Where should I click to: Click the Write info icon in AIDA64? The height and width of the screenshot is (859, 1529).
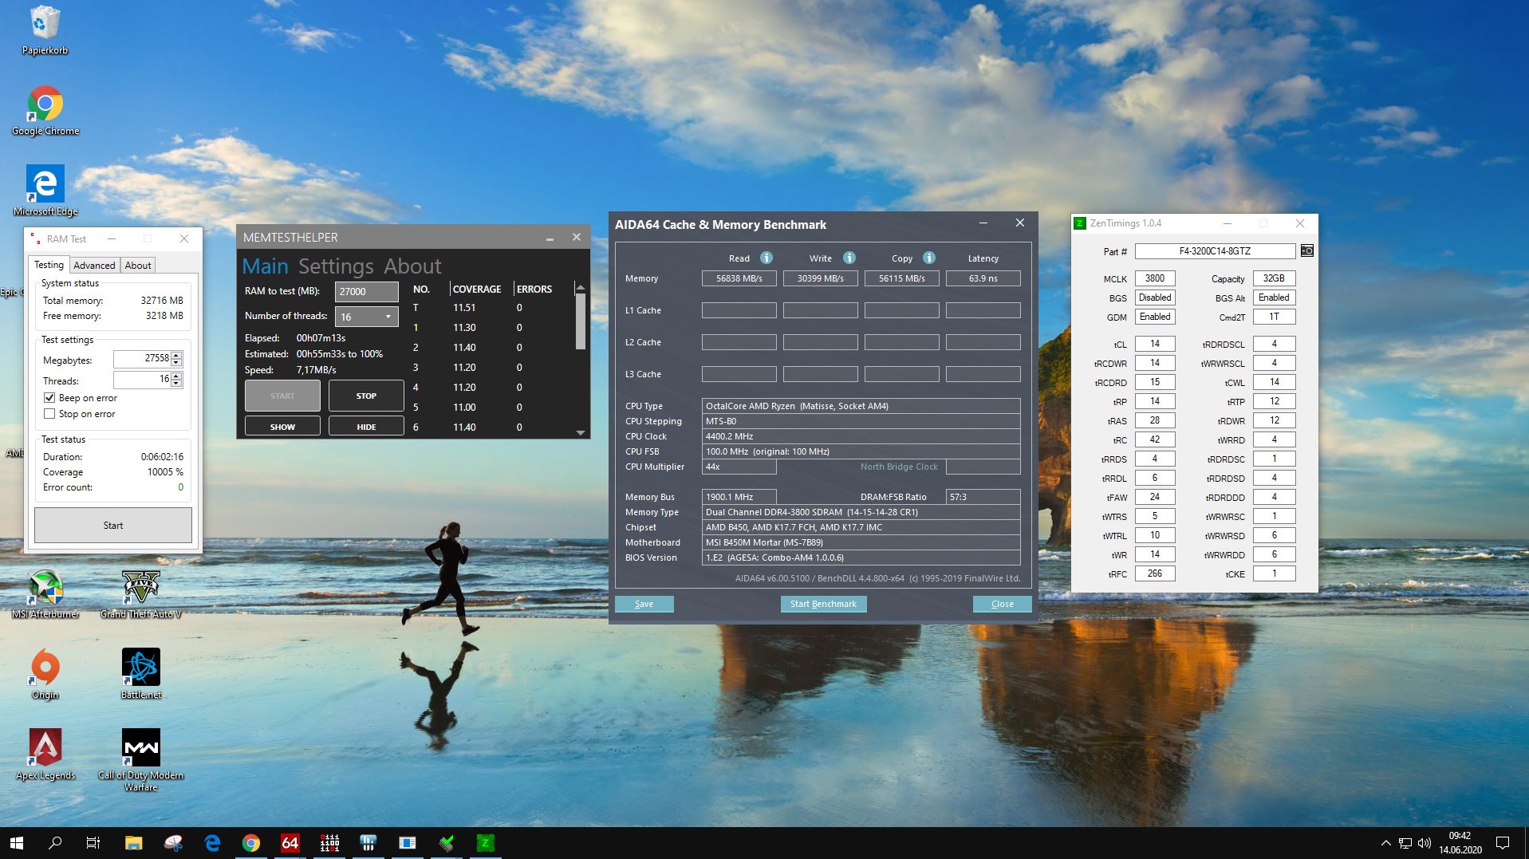849,258
